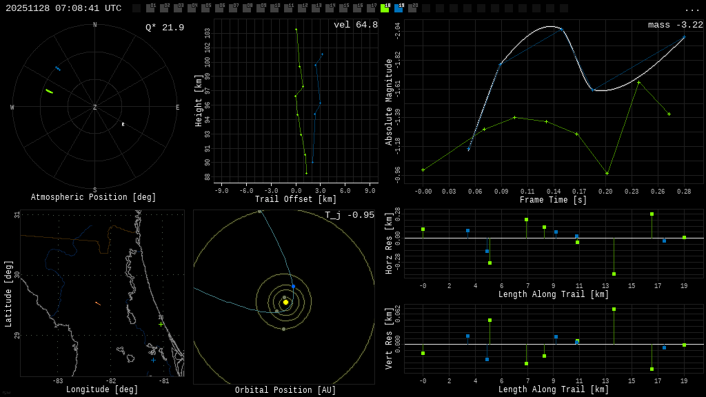Select the green-highlighted frame 18
The image size is (706, 397).
(x=385, y=9)
